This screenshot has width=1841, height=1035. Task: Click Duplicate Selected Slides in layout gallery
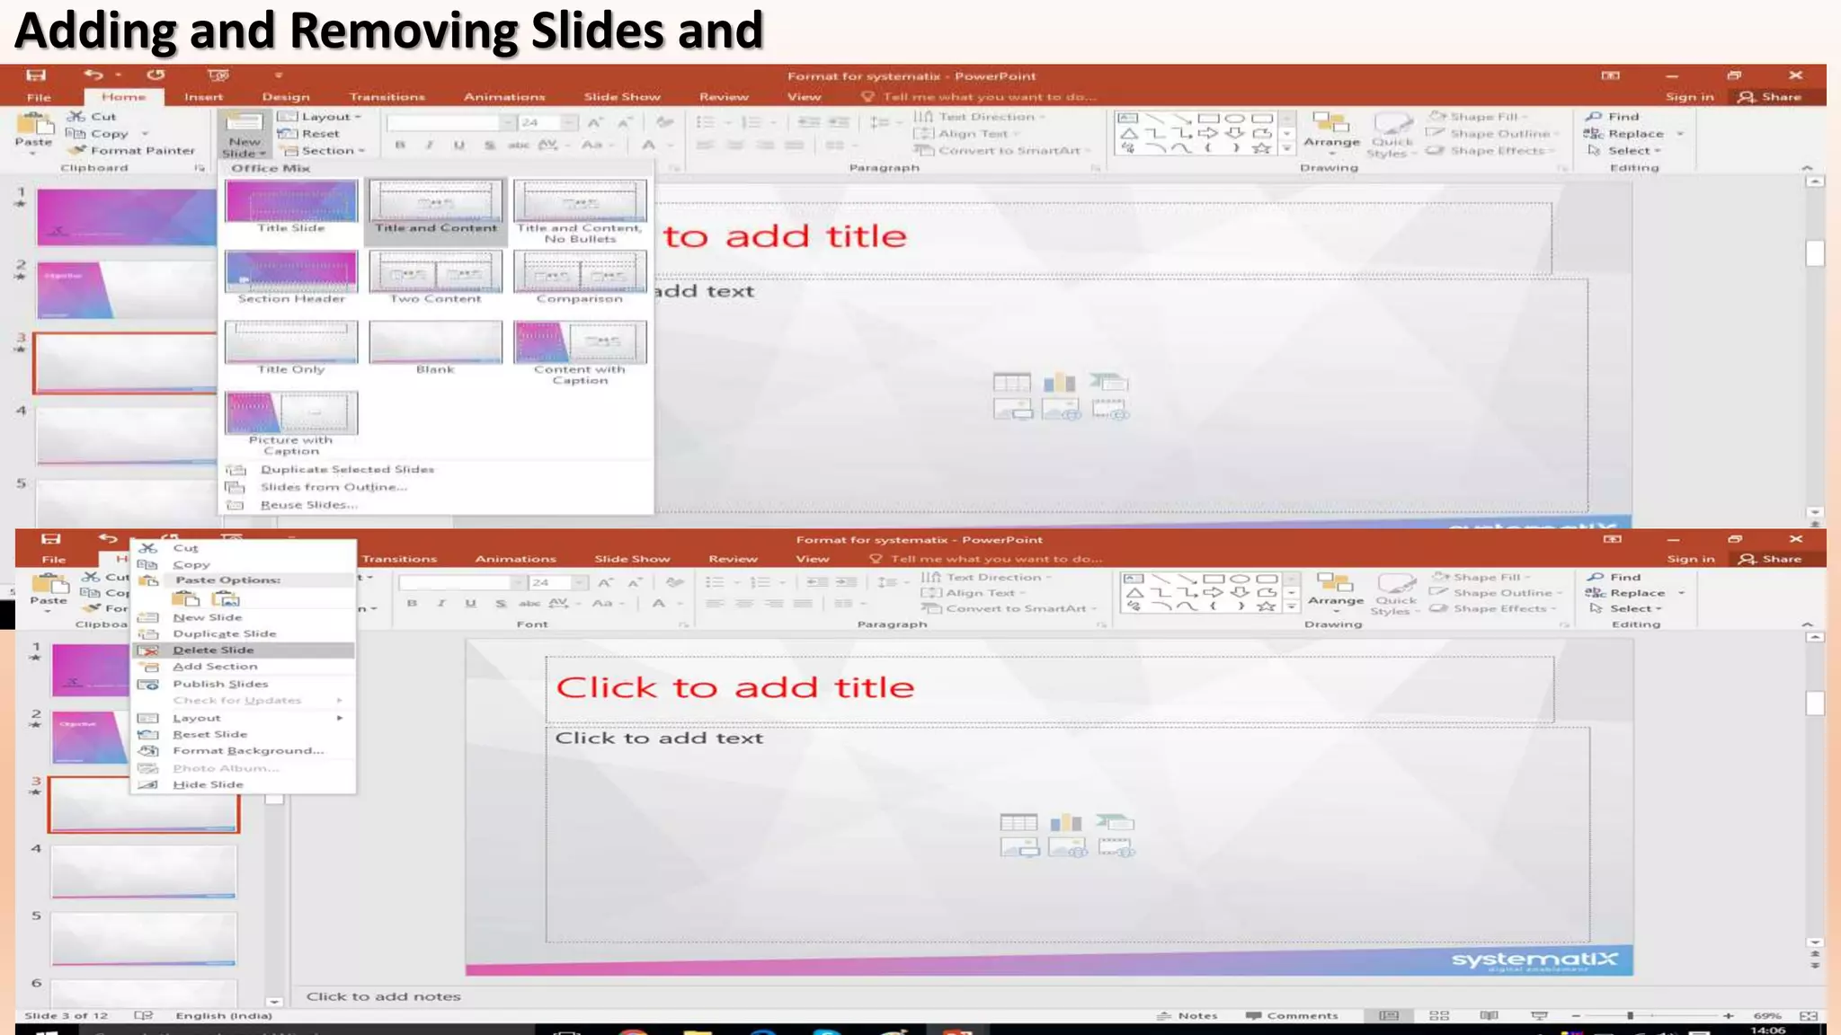[x=347, y=469]
